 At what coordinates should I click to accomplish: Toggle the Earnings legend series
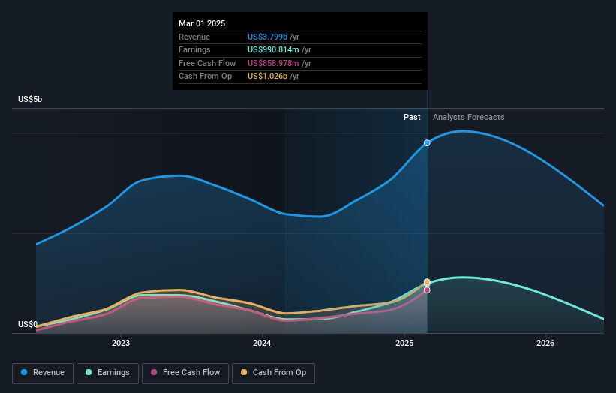click(x=107, y=373)
